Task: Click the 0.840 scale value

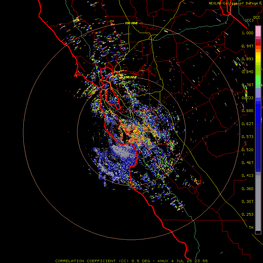Action: coord(248,72)
